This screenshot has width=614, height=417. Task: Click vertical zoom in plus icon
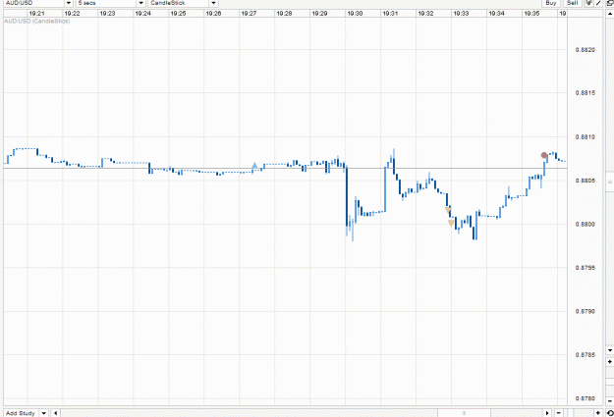[610, 362]
